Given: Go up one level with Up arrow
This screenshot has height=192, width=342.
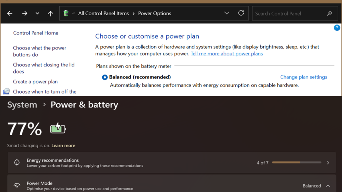Looking at the screenshot, I should tap(51, 13).
